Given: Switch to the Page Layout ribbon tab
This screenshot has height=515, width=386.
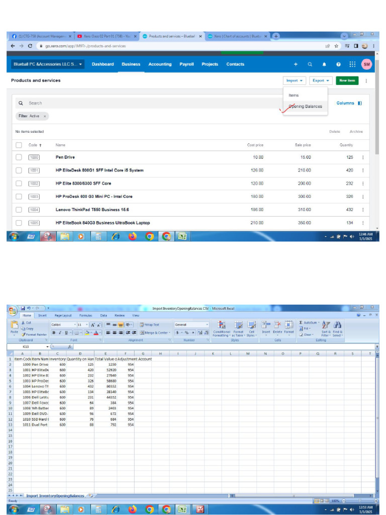Looking at the screenshot, I should 63,315.
